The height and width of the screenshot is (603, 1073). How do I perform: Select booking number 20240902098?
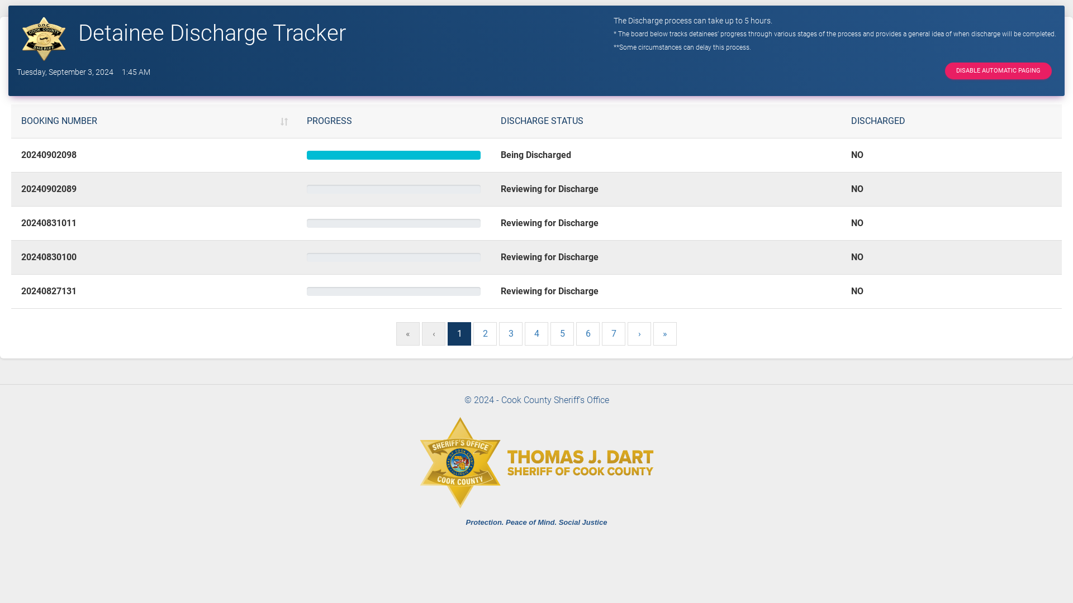(x=49, y=155)
